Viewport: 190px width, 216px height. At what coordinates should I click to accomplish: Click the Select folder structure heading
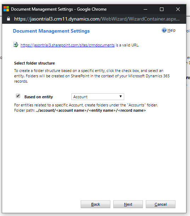(34, 63)
